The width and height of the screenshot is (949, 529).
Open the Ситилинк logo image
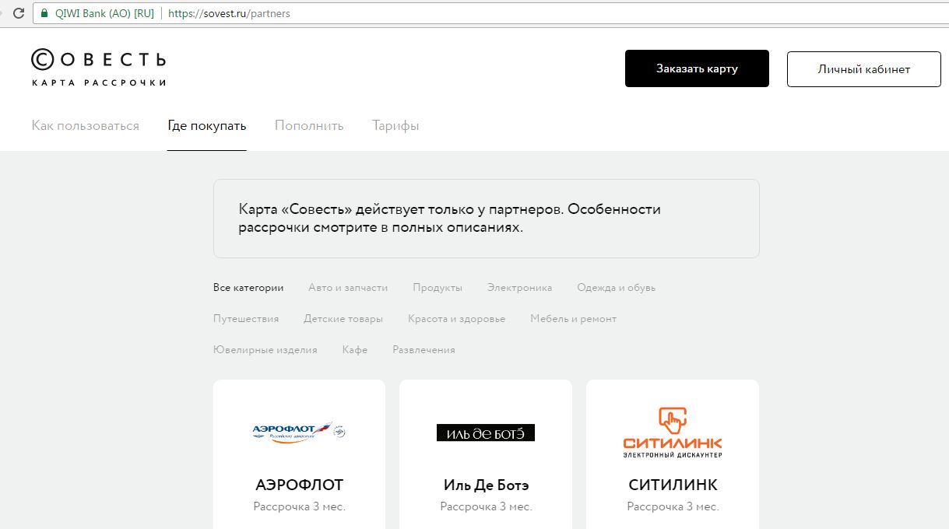[x=673, y=432]
